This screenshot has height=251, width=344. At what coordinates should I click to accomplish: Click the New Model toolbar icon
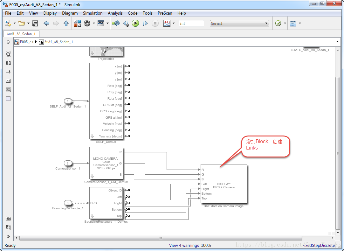[8, 23]
